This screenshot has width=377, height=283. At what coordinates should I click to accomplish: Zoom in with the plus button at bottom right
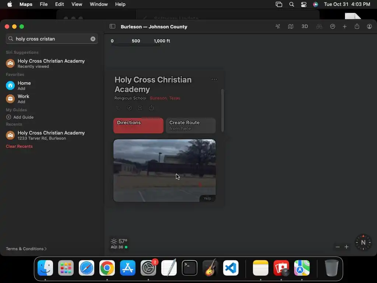[x=346, y=247]
